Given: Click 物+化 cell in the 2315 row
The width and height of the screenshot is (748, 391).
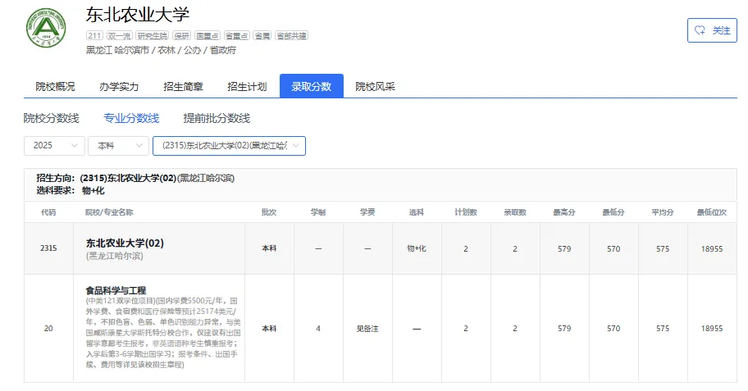Looking at the screenshot, I should 417,248.
